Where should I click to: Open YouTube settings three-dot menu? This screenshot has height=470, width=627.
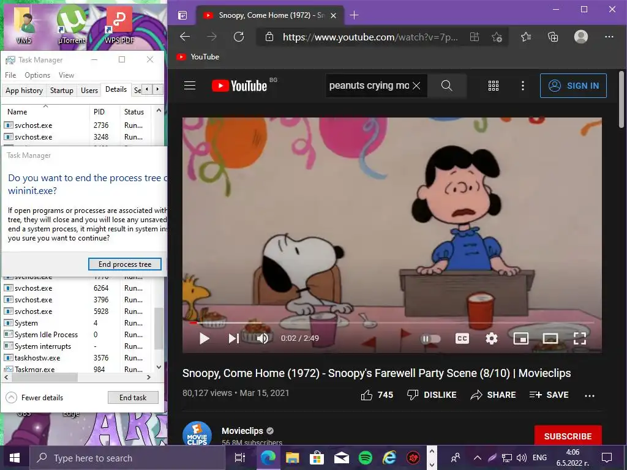point(523,86)
